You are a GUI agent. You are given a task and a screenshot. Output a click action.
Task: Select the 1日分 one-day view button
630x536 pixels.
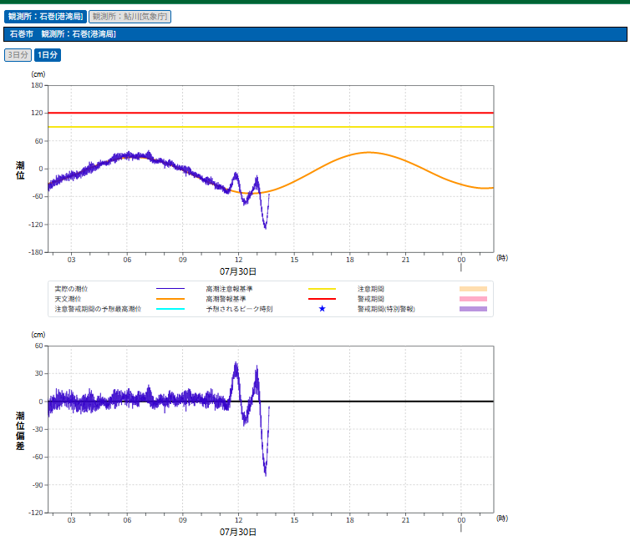coord(48,55)
